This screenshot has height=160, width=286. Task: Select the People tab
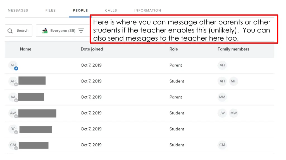80,11
